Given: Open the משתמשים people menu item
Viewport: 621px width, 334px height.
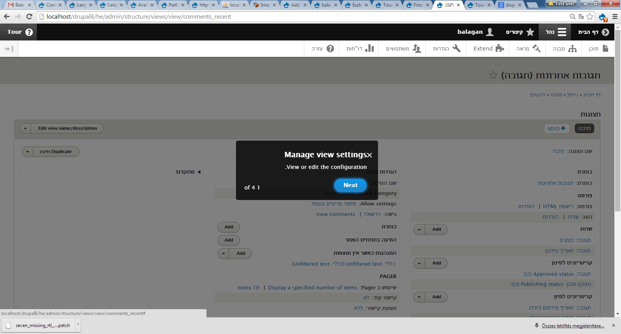Looking at the screenshot, I should (403, 49).
